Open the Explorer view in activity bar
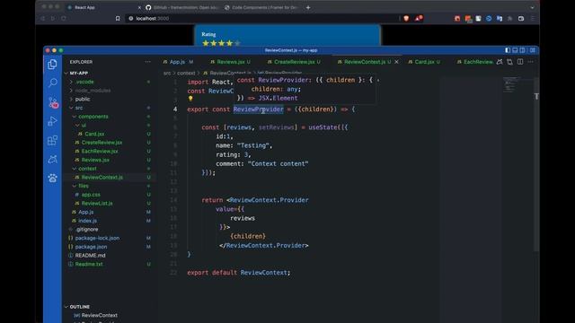This screenshot has width=575, height=323. click(x=52, y=65)
